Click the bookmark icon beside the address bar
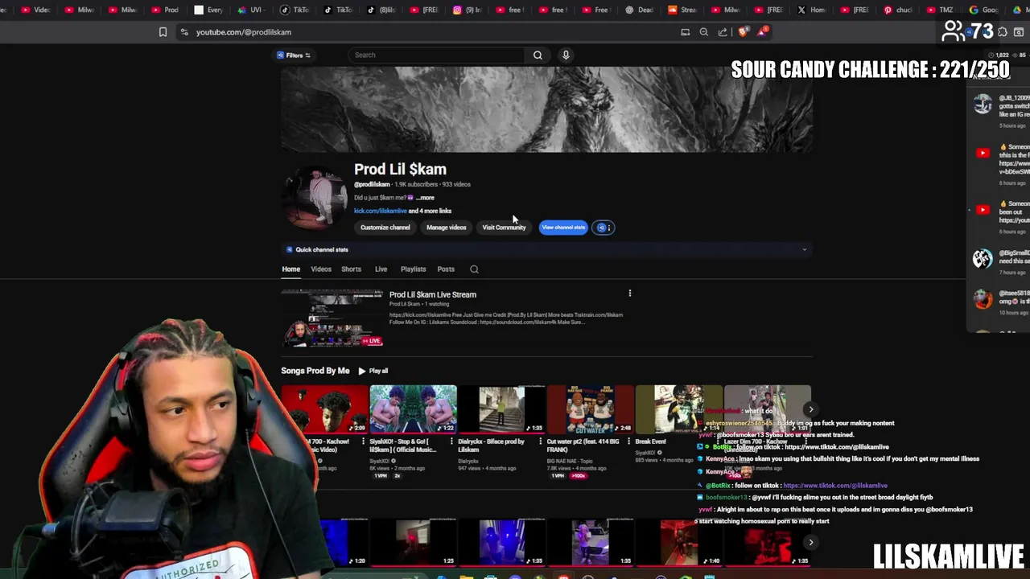The width and height of the screenshot is (1030, 579). (163, 32)
